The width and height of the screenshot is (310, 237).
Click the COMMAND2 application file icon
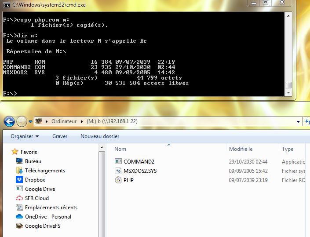pos(118,161)
